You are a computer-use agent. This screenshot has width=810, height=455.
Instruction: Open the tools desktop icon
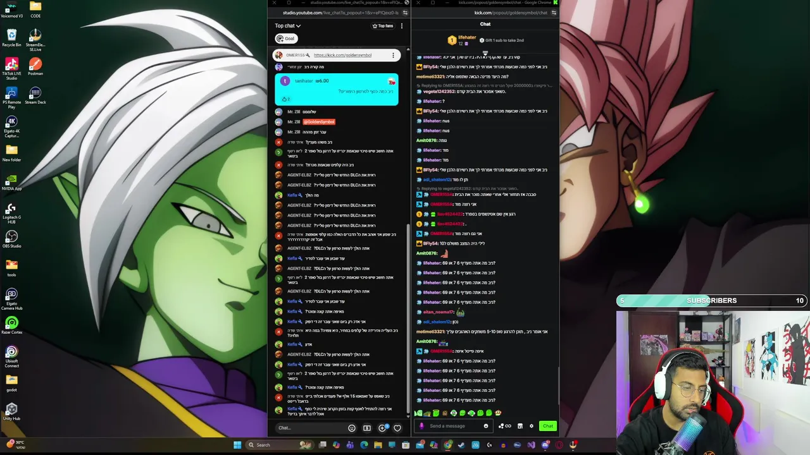[11, 268]
